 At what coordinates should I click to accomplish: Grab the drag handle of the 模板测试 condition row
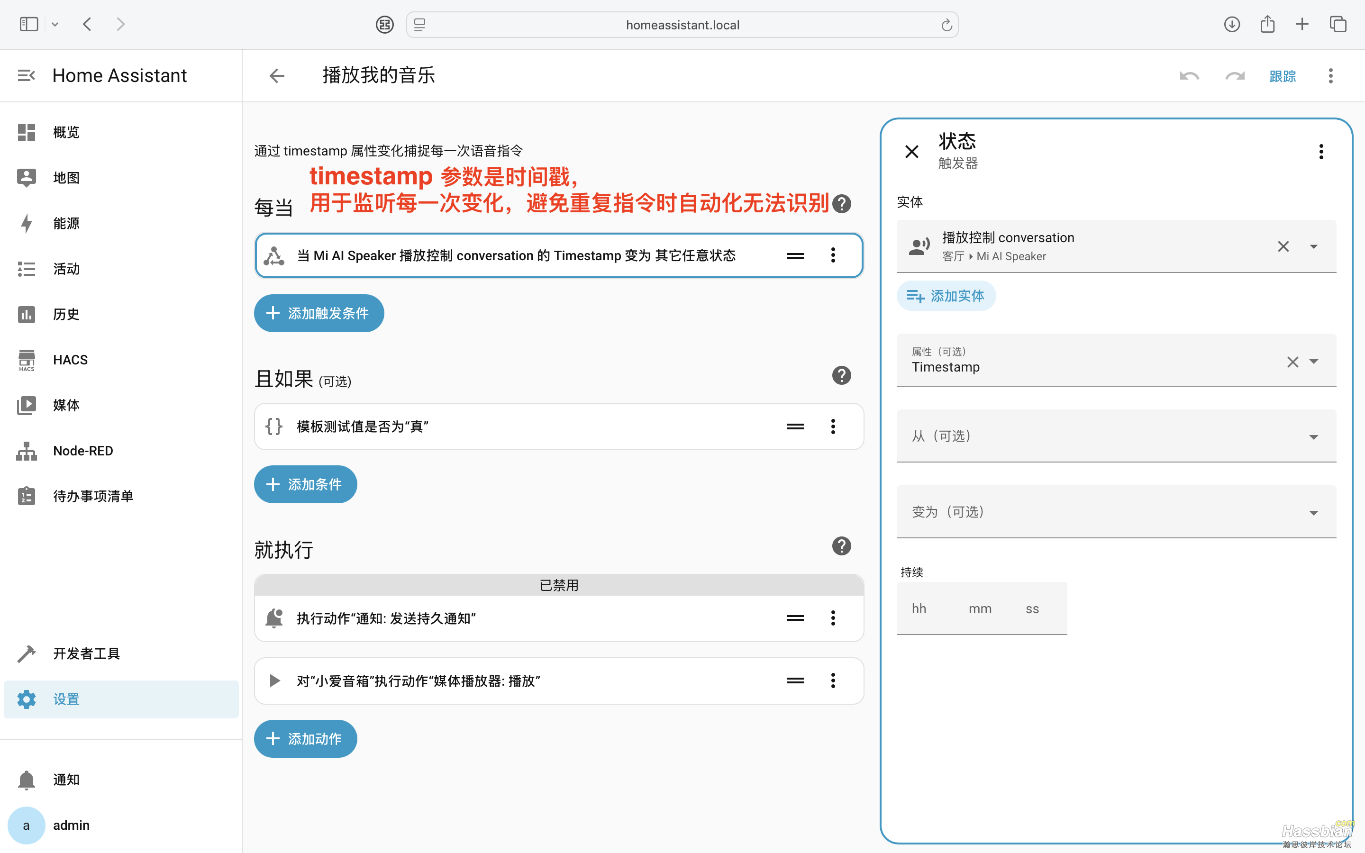(x=795, y=426)
